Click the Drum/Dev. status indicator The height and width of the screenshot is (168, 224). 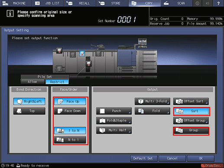(212, 165)
